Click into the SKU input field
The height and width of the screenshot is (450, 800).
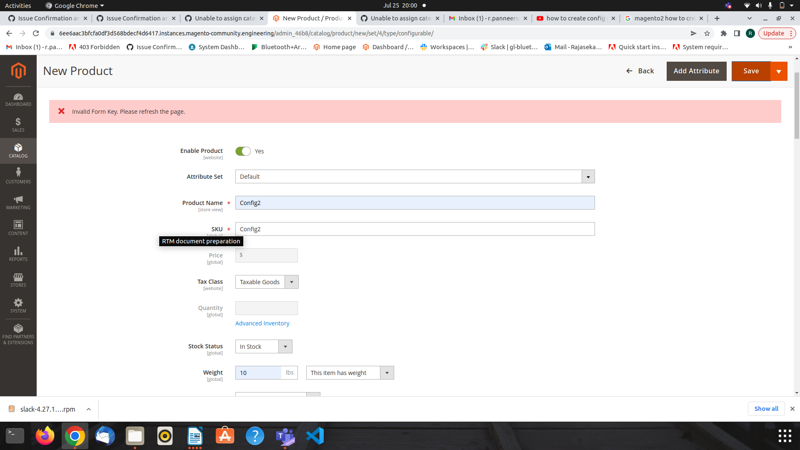pos(415,229)
